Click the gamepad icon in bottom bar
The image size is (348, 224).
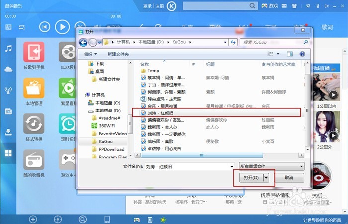137,220
